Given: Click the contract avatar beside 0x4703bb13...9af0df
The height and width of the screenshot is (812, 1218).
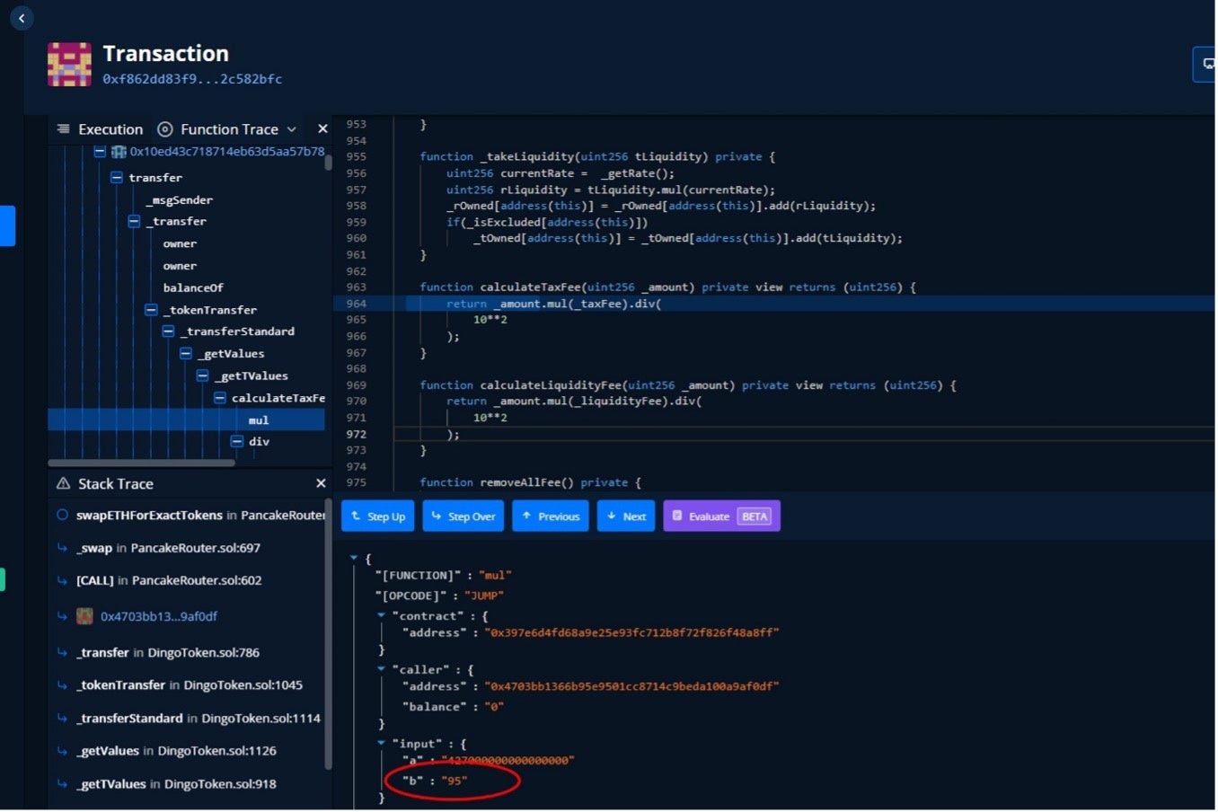Looking at the screenshot, I should [84, 616].
